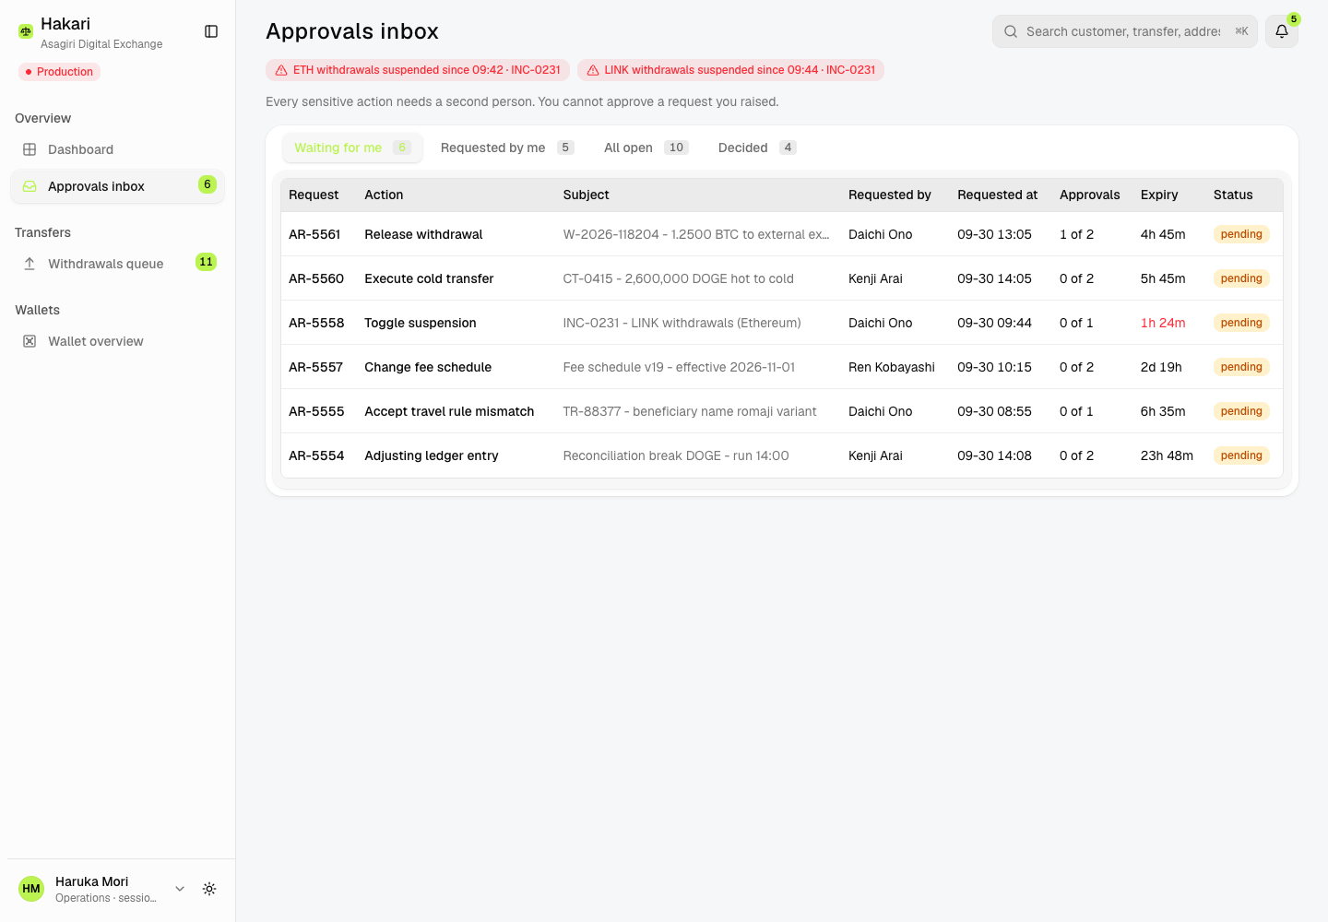Click the Wallet overview icon

click(x=30, y=341)
